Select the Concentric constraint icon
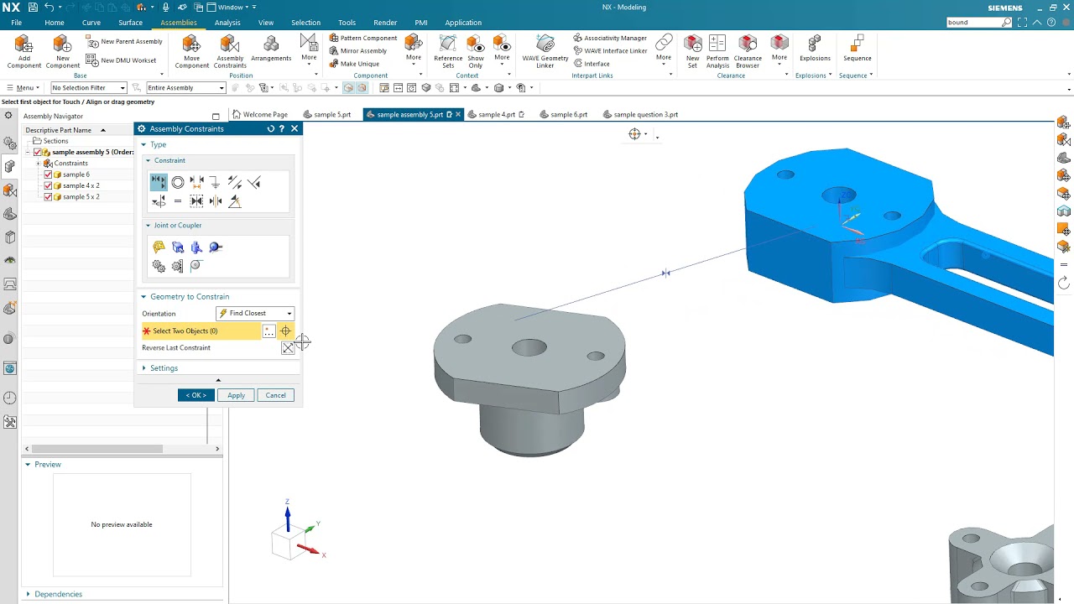Viewport: 1074px width, 604px height. point(178,182)
